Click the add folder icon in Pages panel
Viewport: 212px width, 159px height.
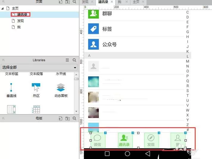click(x=68, y=2)
